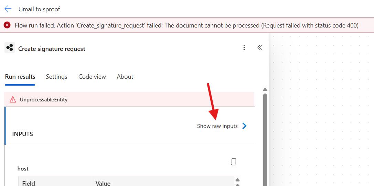Screen dimensions: 374x186
Task: Click the UnprocessableEntity warning triangle icon
Action: [13, 100]
